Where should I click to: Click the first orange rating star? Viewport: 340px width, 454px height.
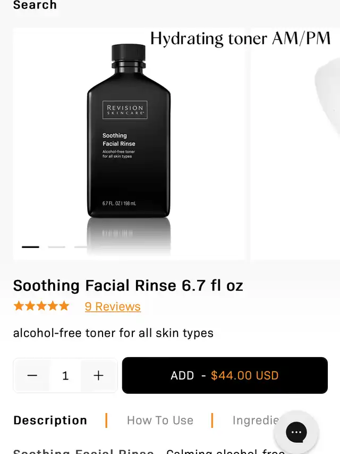point(19,306)
